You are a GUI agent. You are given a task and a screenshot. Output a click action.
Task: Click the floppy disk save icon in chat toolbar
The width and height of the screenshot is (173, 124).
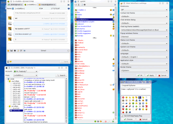tap(11, 51)
